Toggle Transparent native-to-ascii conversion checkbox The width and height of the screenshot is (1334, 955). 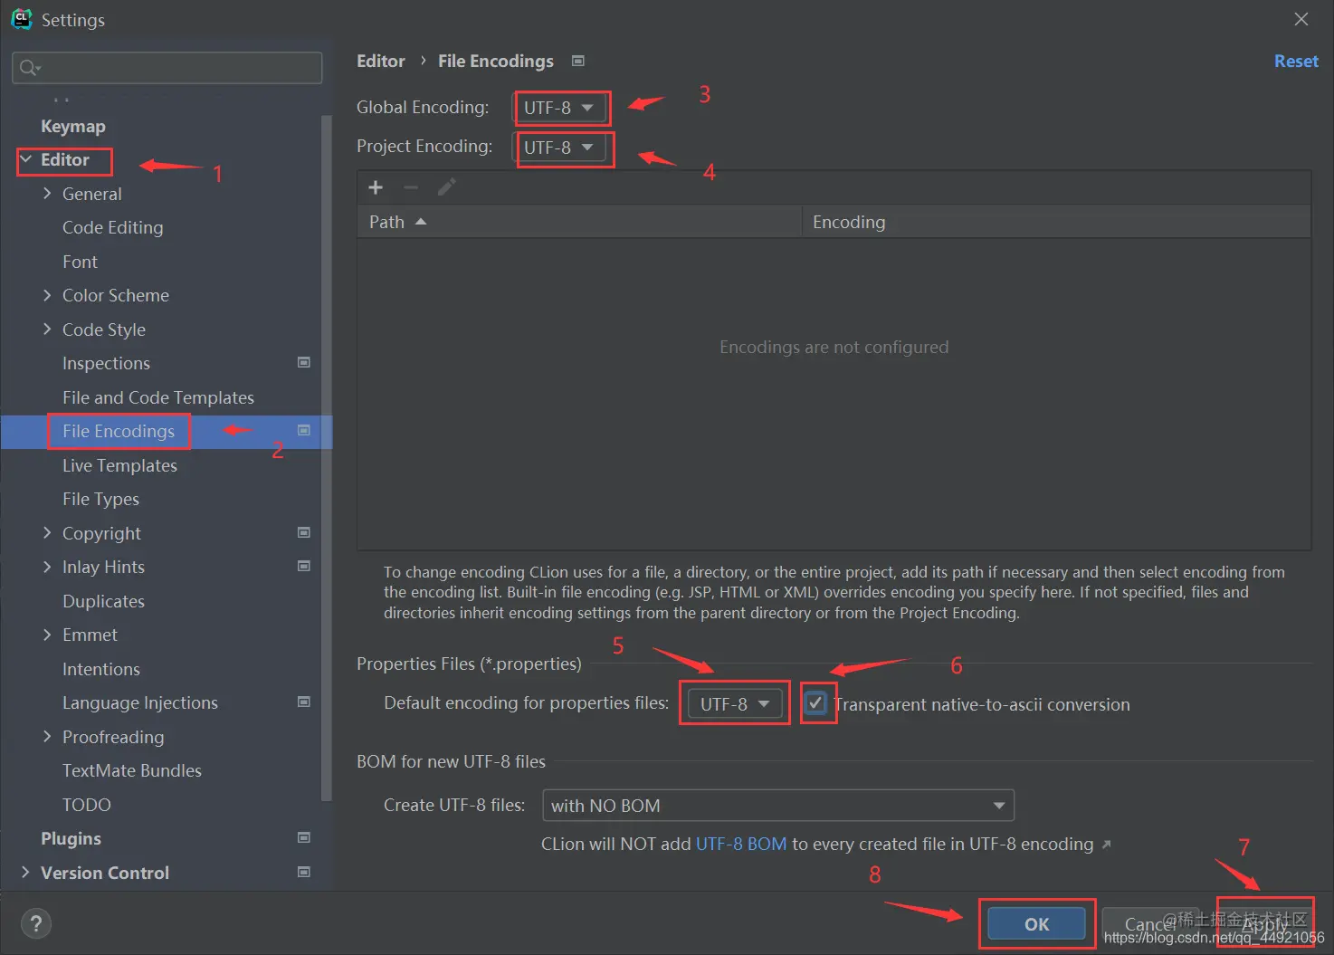point(815,702)
